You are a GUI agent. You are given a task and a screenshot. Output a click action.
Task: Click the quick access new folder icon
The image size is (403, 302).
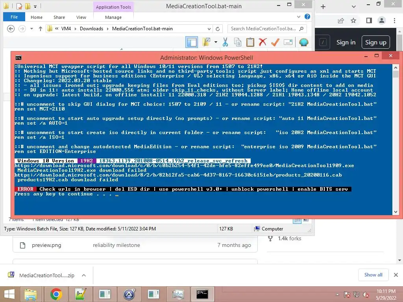coord(28,6)
